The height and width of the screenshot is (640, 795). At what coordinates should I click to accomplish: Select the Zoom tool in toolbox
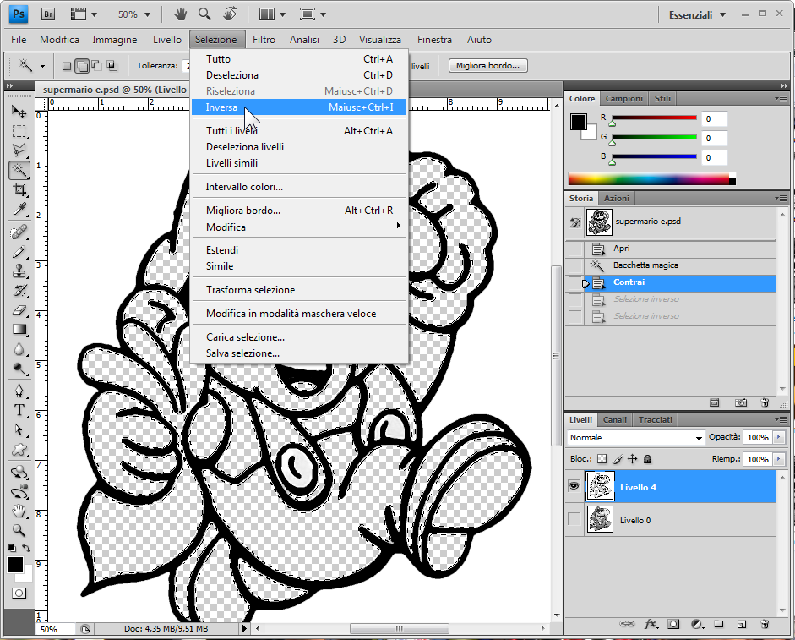[19, 530]
